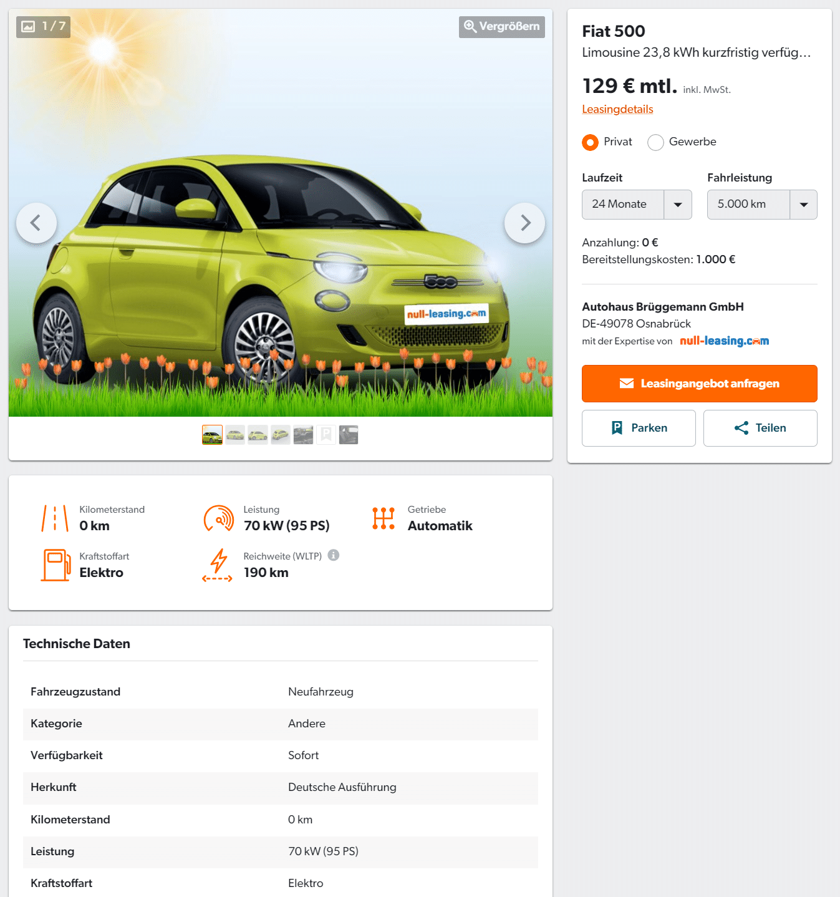Click the Limousine 23,8 kWh subtitle text
Viewport: 840px width, 897px height.
(x=697, y=52)
